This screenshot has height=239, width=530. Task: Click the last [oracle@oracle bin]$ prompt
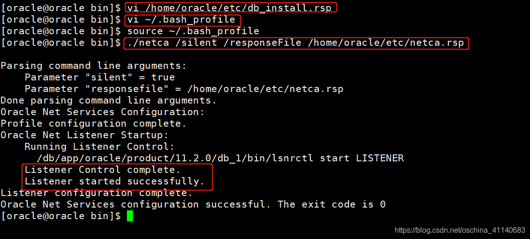pos(61,216)
